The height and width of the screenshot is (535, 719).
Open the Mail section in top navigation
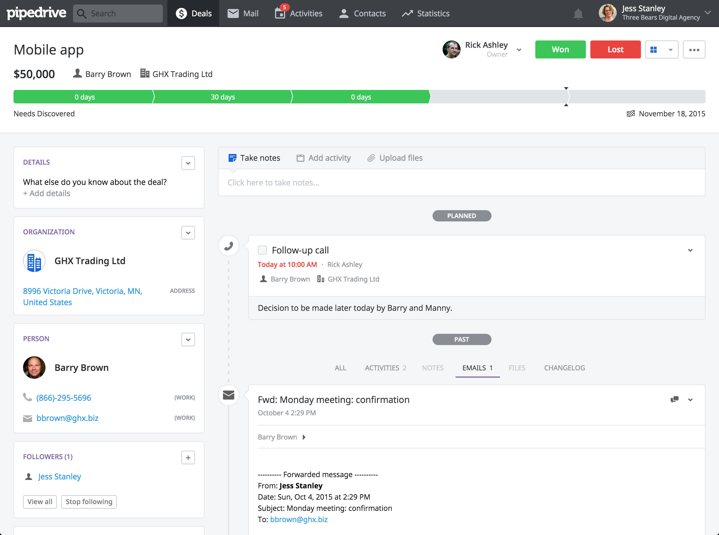pos(243,13)
